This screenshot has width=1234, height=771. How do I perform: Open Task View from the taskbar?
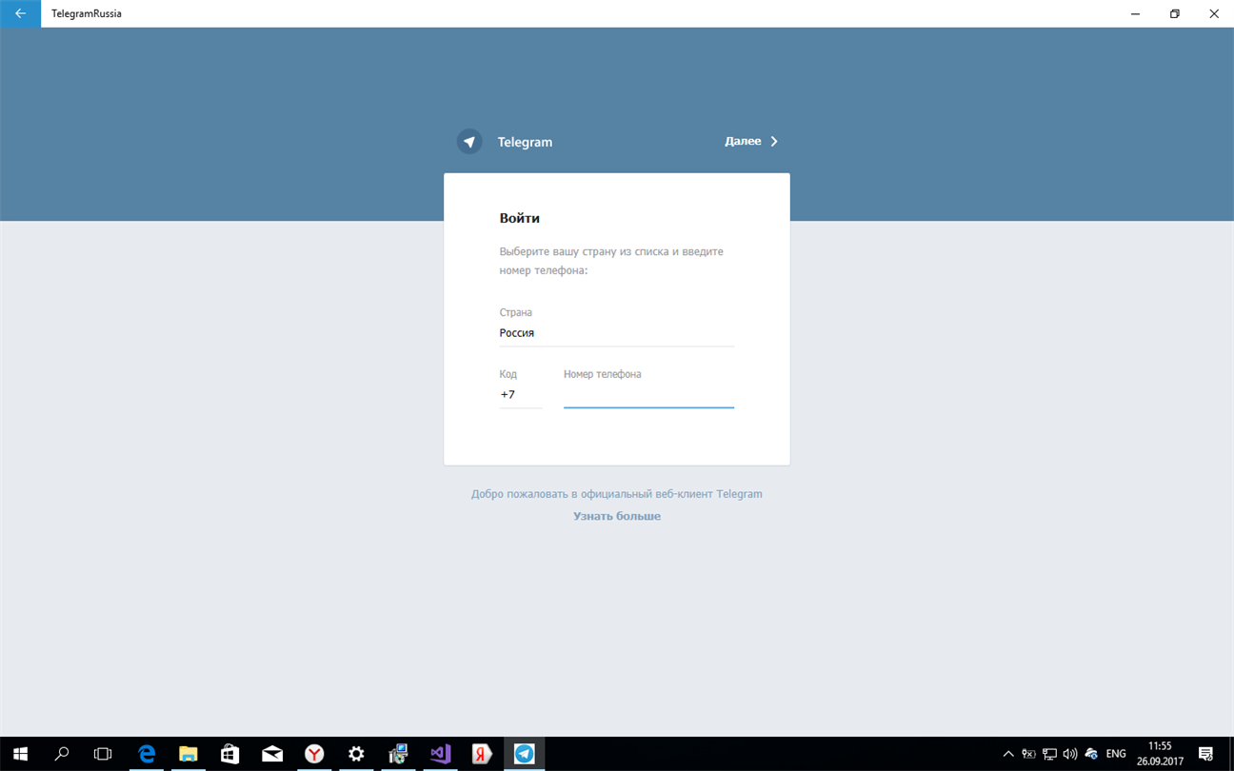[103, 754]
